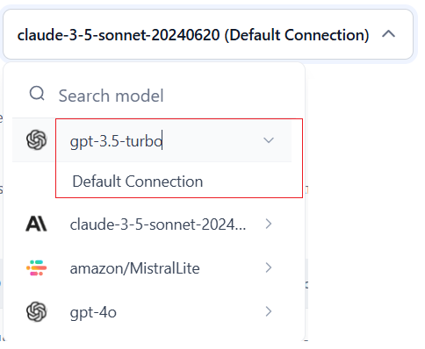Choose Default Connection under gpt-3.5-turbo
This screenshot has height=349, width=425.
(138, 182)
